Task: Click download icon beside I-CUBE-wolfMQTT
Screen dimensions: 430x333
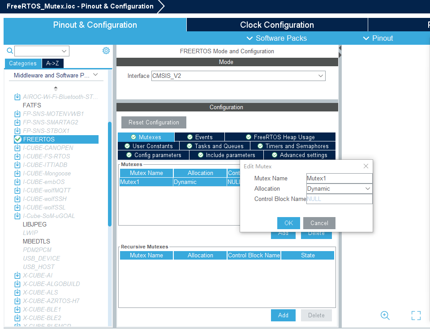Action: [17, 190]
